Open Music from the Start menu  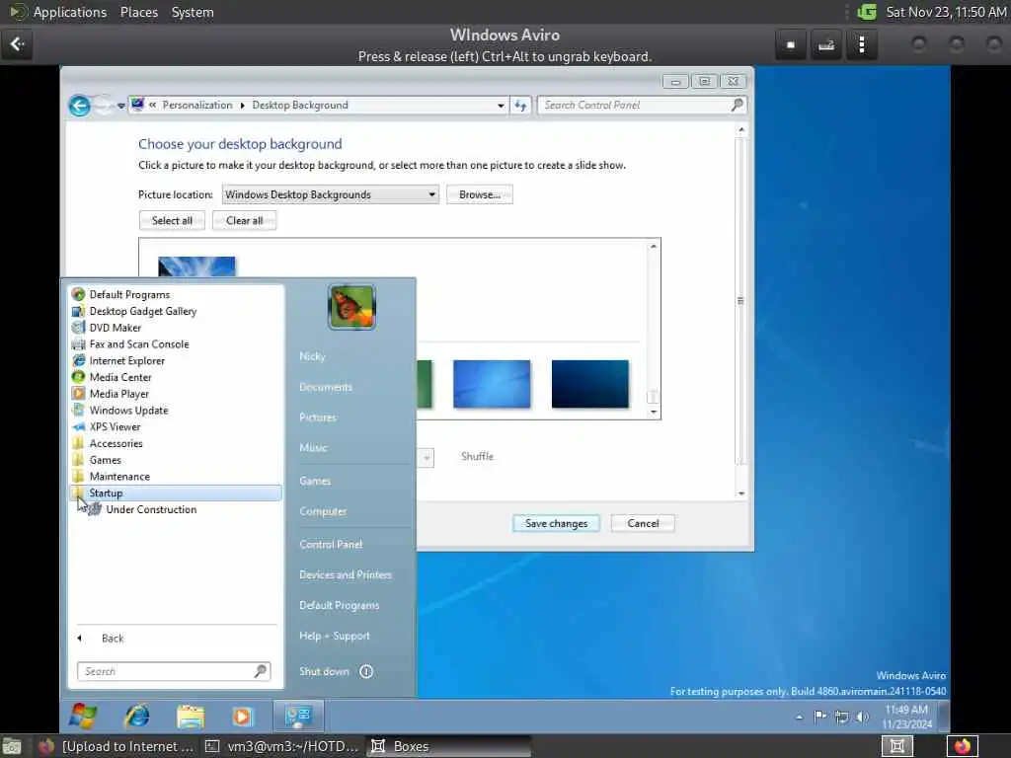click(313, 447)
